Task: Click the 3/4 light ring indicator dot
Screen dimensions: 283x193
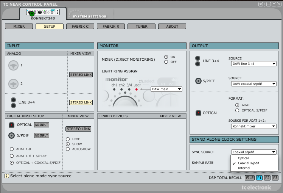Action: pos(129,89)
